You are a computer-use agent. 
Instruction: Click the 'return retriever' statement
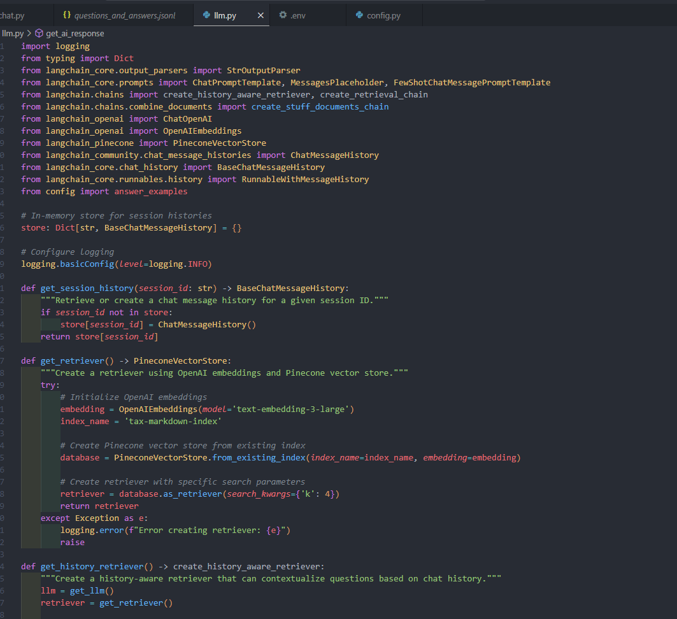tap(99, 506)
